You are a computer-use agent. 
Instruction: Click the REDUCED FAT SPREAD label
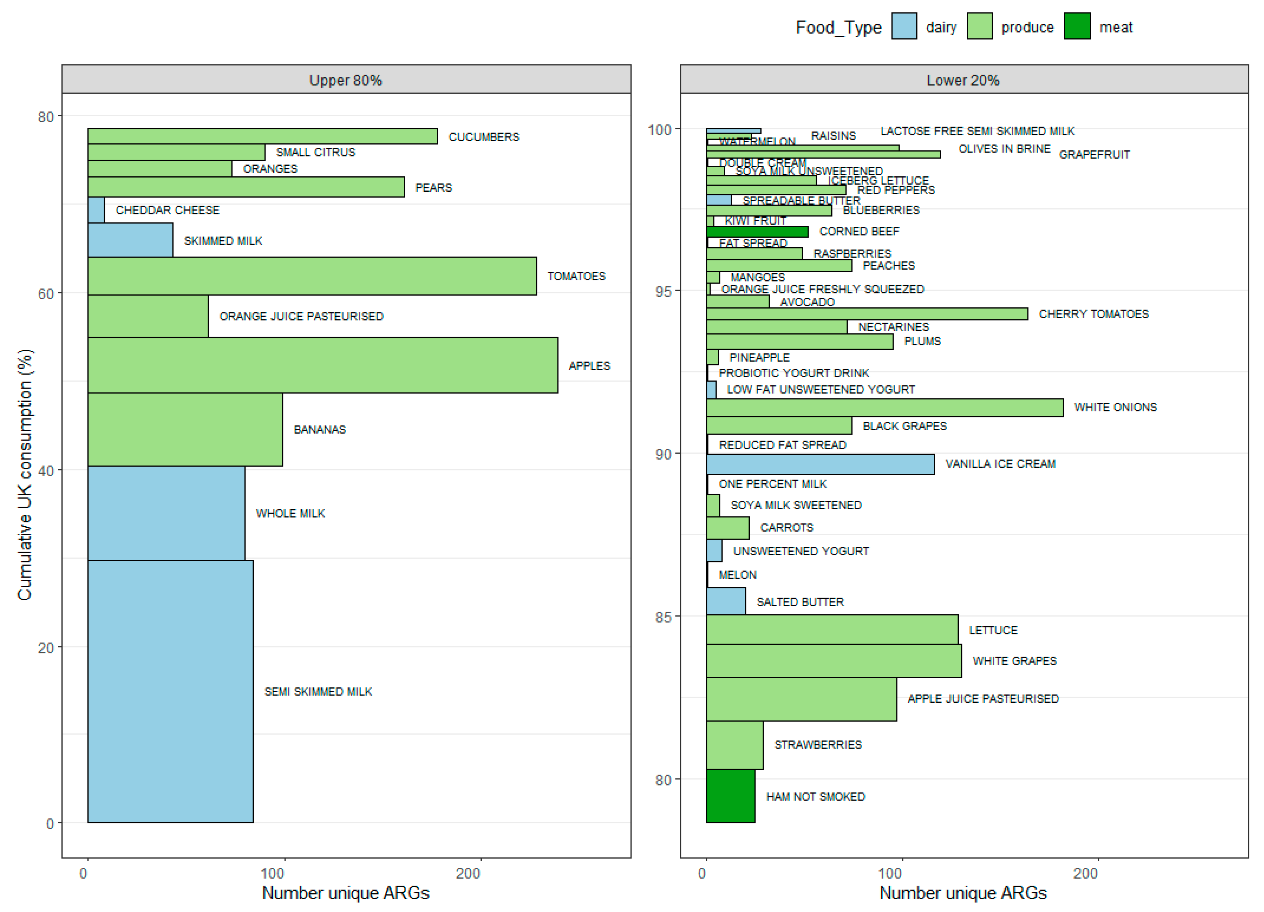tap(783, 445)
